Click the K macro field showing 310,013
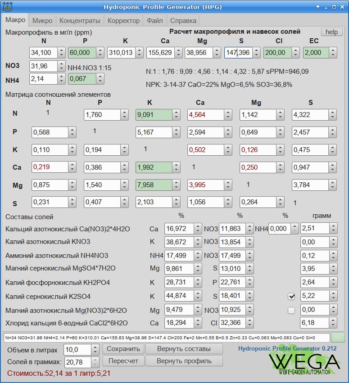The height and width of the screenshot is (383, 349). (121, 53)
